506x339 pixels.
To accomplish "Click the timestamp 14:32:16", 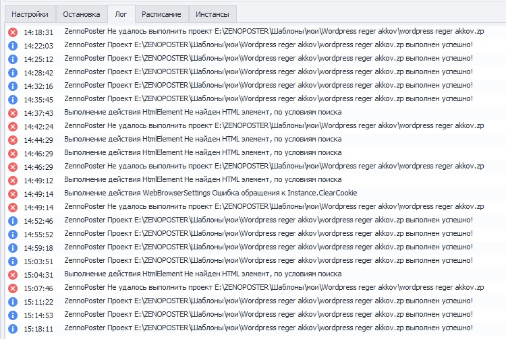I will [x=38, y=86].
